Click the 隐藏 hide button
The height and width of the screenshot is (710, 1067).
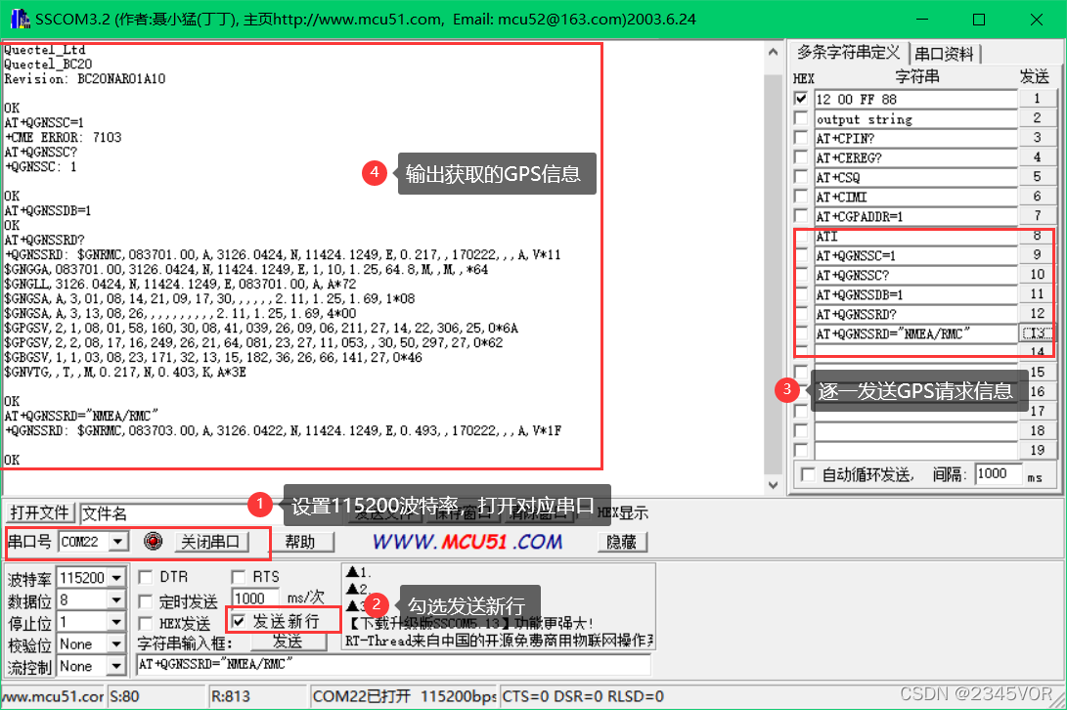pos(621,542)
